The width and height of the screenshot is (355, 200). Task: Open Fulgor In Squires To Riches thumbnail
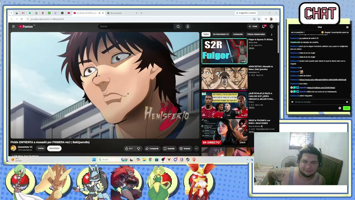click(224, 51)
